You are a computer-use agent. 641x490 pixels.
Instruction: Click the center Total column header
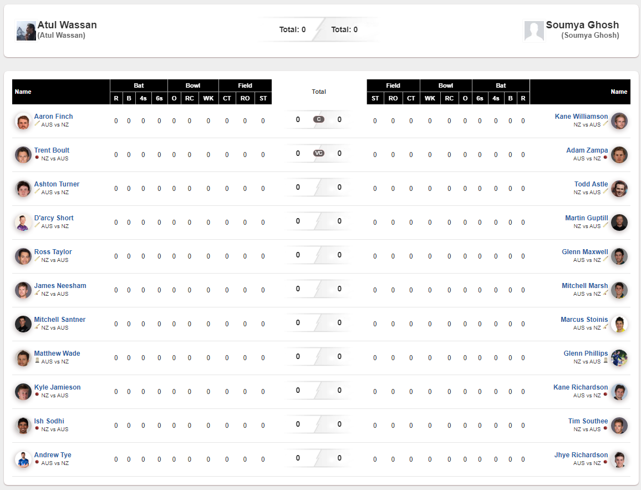tap(319, 92)
